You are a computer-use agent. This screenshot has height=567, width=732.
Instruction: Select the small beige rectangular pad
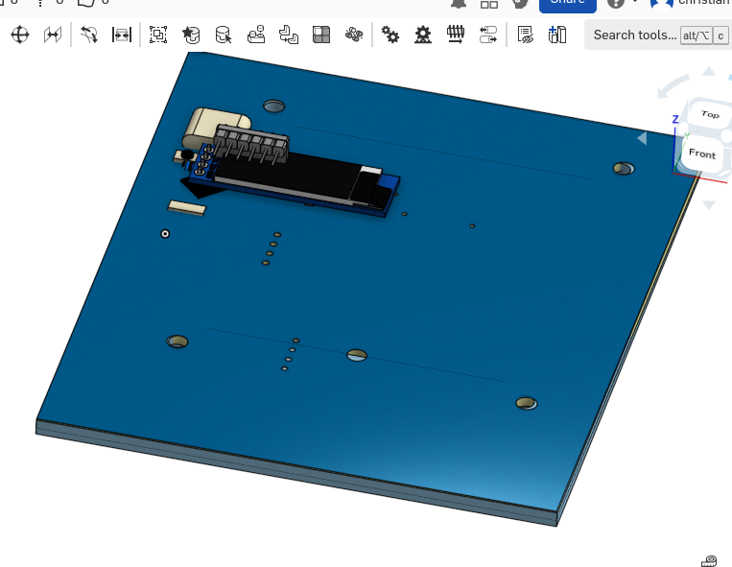[187, 208]
